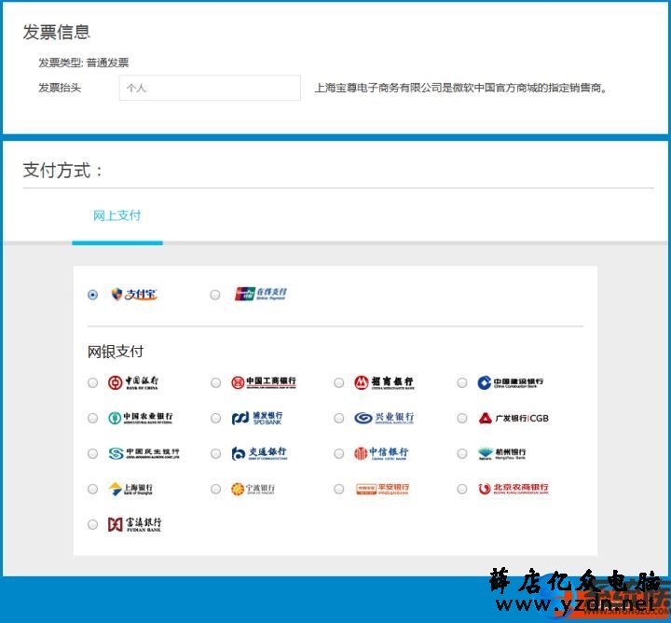Click the 发票抬头 field label
The width and height of the screenshot is (671, 623).
tap(60, 88)
